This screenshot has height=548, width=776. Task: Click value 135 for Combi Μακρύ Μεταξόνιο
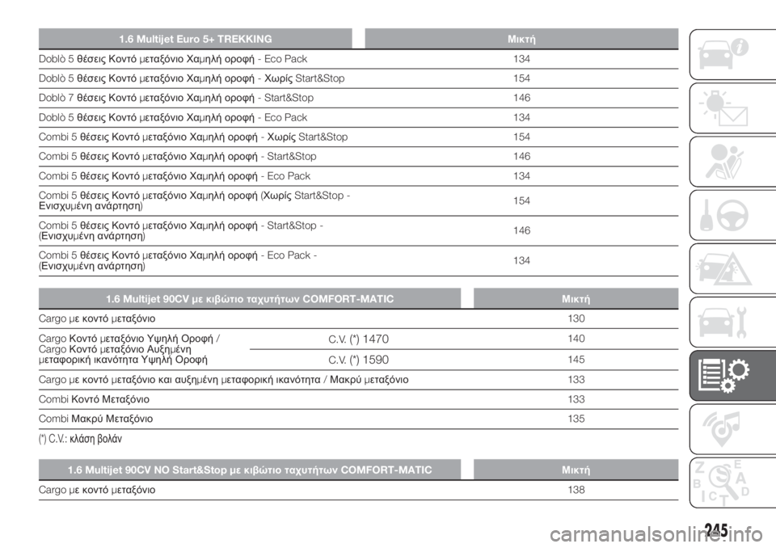coord(576,419)
